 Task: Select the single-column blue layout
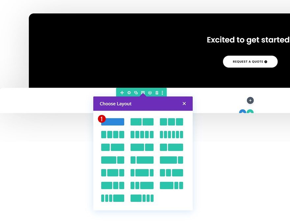[x=113, y=122]
